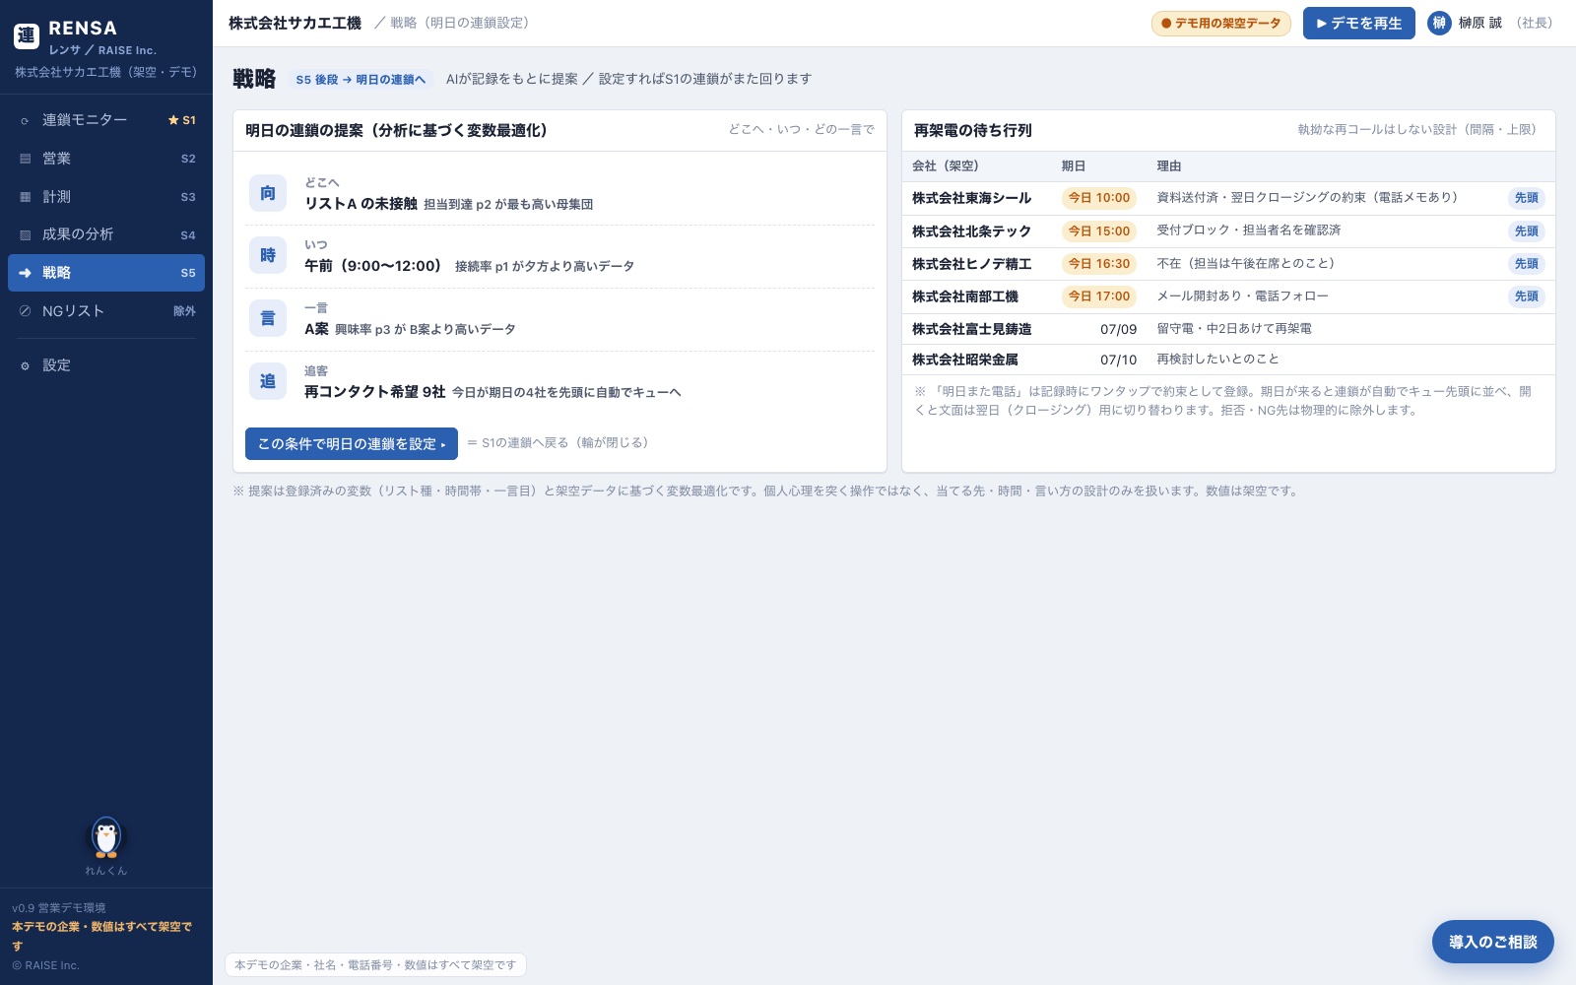The width and height of the screenshot is (1576, 985).
Task: Click the 今日 16:30 due badge
Action: pos(1099,264)
